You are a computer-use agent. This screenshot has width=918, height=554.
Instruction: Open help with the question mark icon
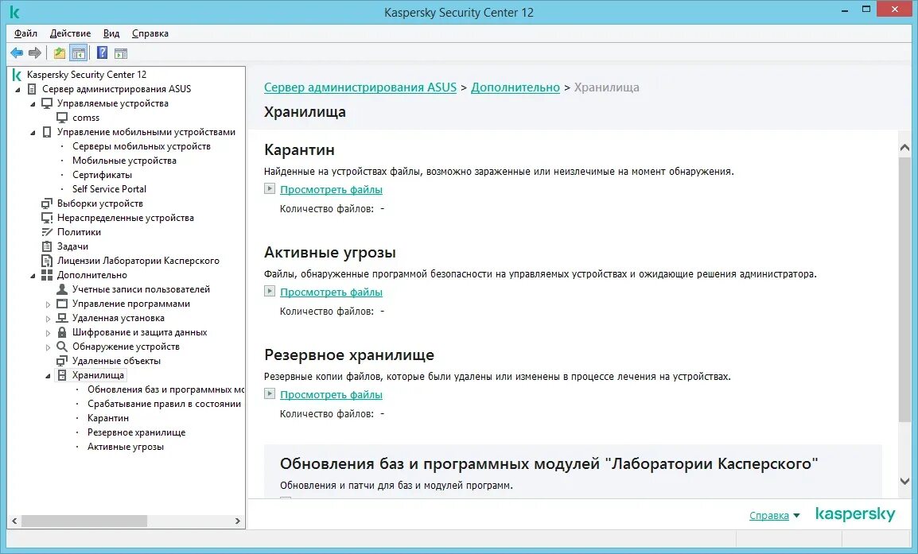coord(102,52)
